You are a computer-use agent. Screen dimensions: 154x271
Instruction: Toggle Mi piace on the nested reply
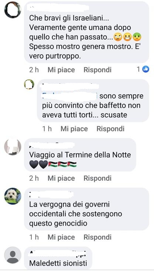coord(74,129)
